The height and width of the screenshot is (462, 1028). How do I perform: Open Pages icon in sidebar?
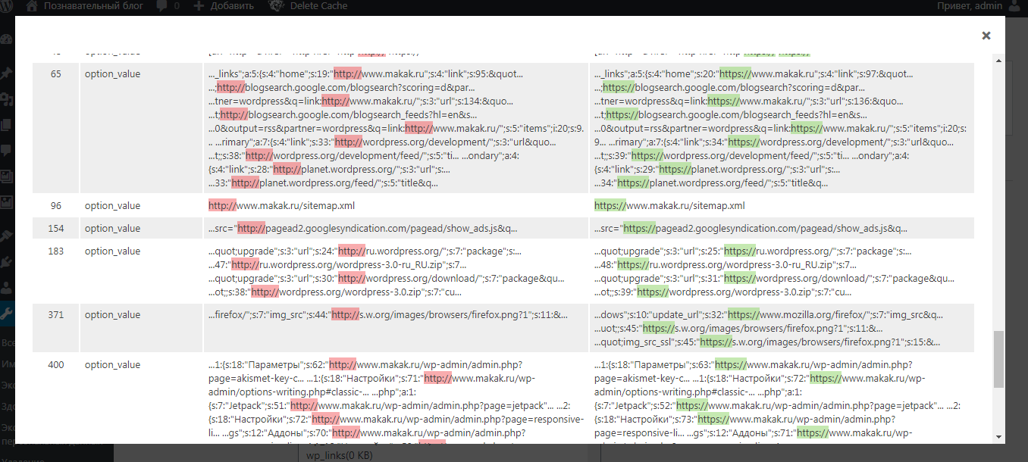click(7, 125)
